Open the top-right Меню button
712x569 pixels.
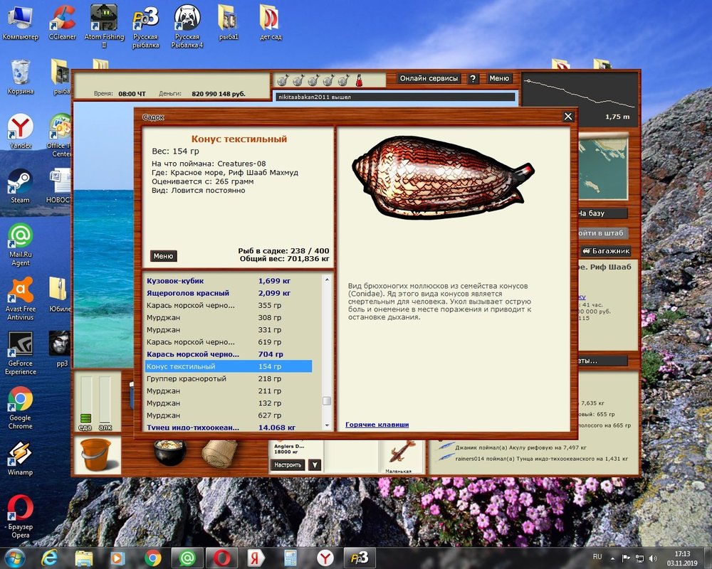498,79
